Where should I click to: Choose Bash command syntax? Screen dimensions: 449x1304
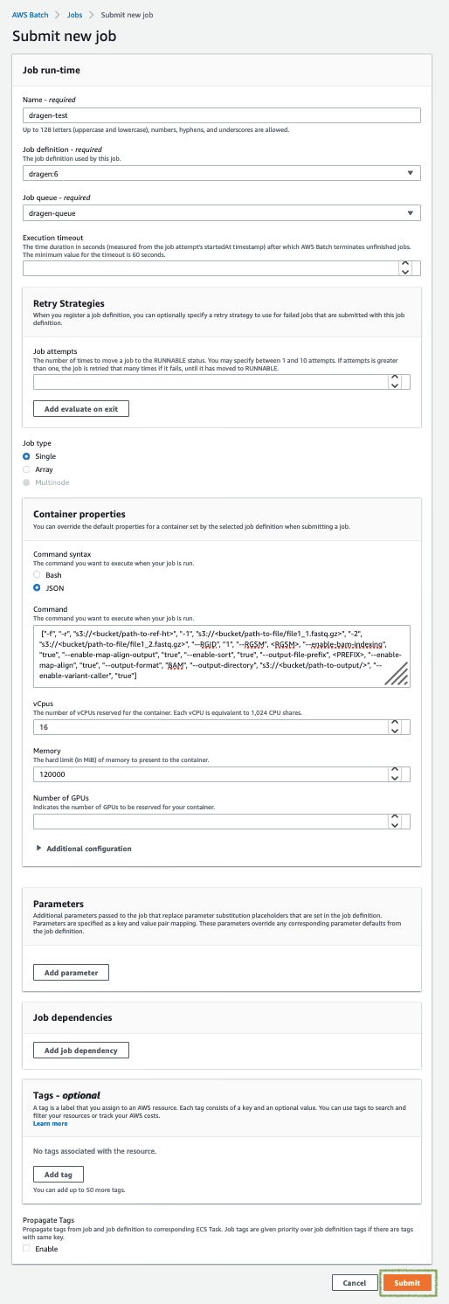[38, 575]
